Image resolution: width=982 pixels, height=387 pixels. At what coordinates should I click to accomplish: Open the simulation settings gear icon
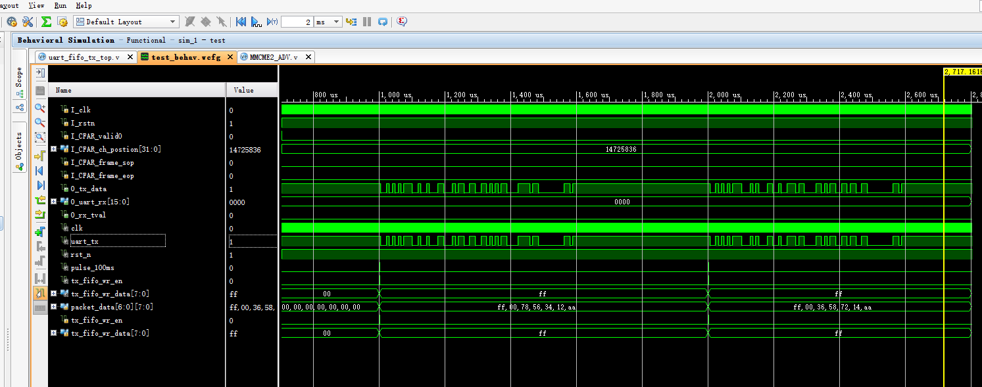pos(12,22)
